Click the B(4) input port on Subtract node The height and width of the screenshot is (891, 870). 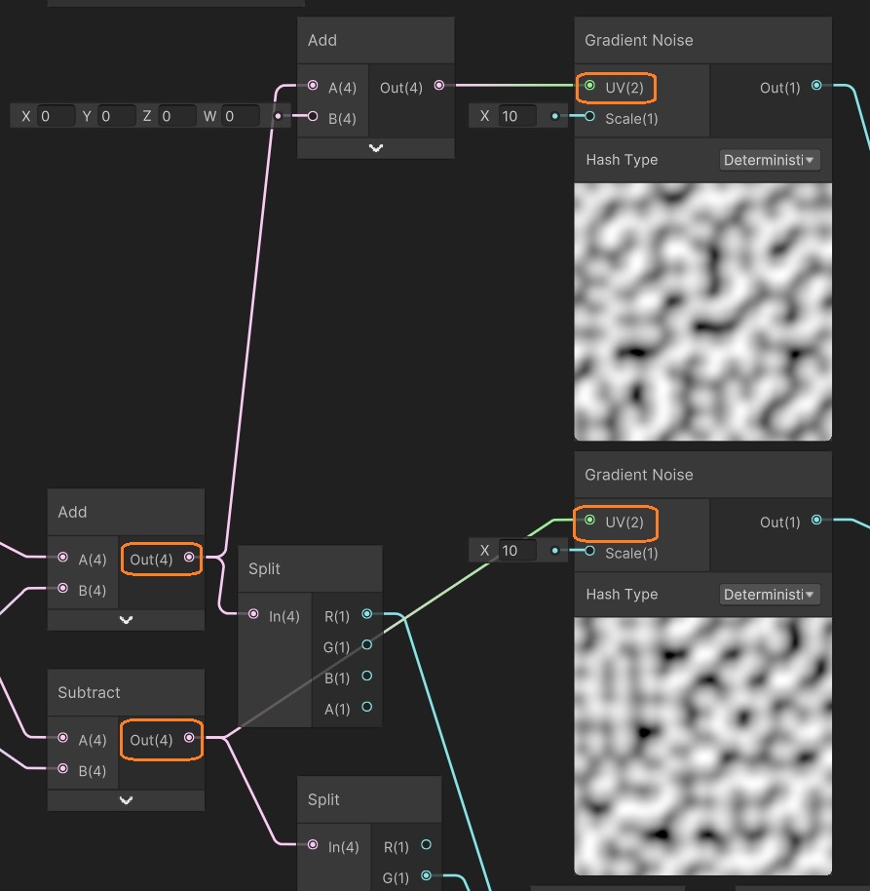pos(63,770)
